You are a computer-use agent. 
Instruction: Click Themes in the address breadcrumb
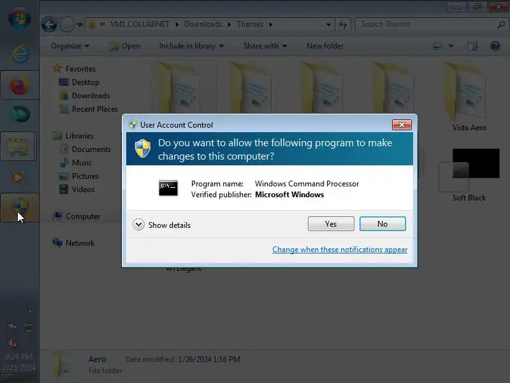pyautogui.click(x=250, y=24)
